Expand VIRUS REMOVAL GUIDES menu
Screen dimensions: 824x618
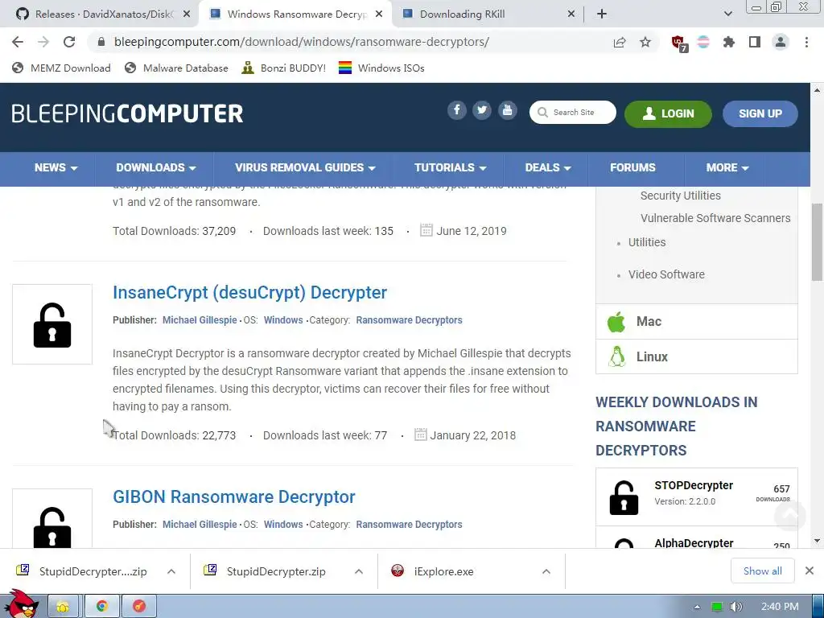click(305, 167)
